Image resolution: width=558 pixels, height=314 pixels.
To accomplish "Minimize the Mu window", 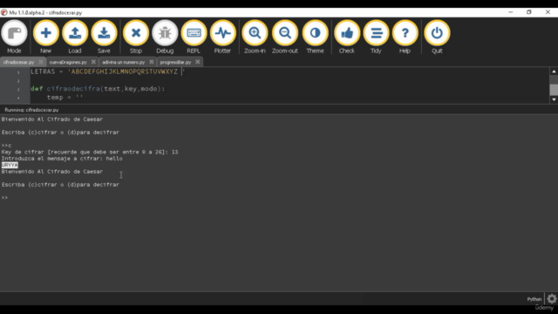I will 511,12.
